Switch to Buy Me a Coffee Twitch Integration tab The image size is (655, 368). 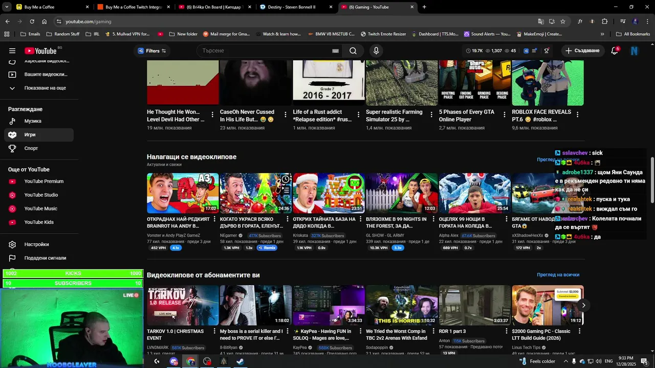click(x=133, y=7)
